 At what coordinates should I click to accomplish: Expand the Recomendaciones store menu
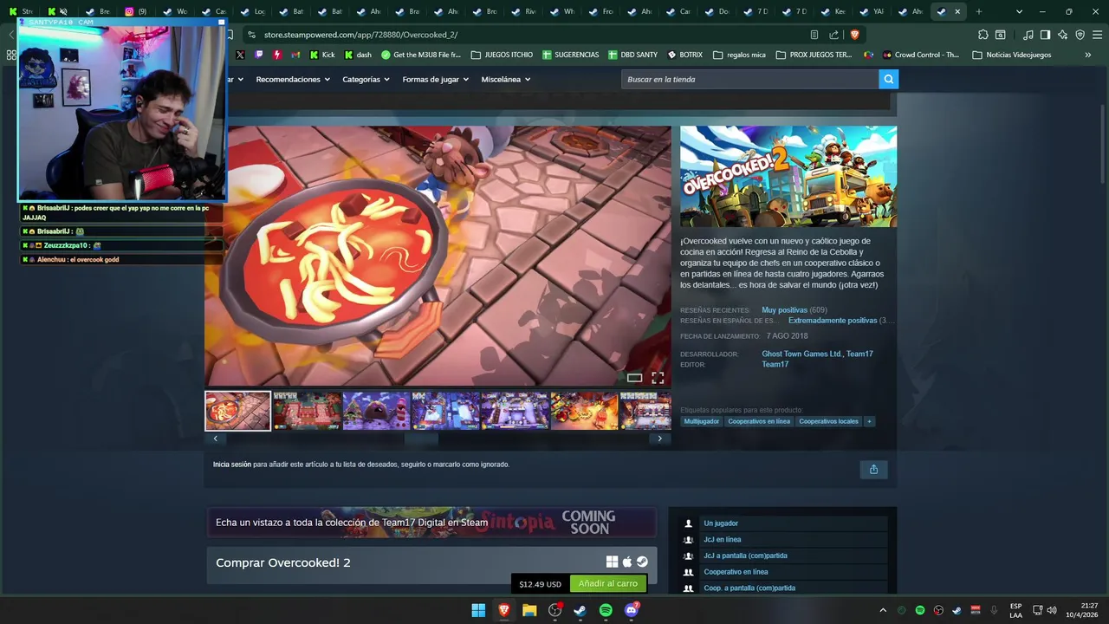click(x=293, y=79)
